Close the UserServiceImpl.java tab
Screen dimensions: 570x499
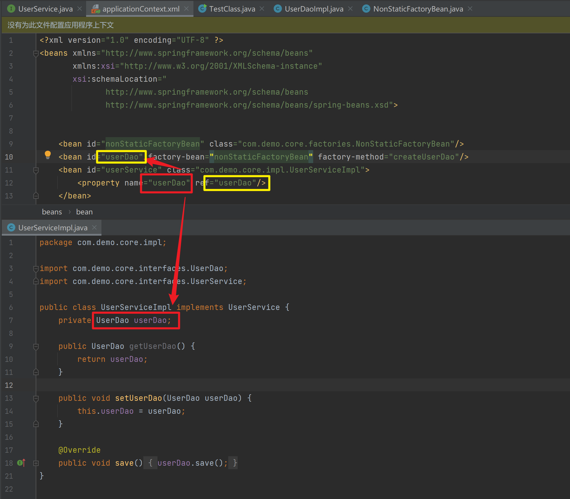point(94,228)
